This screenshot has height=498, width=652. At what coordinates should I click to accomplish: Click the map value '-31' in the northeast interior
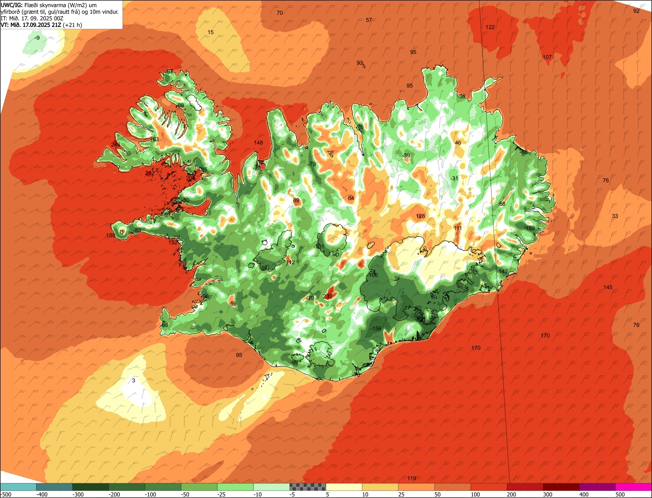pos(454,178)
